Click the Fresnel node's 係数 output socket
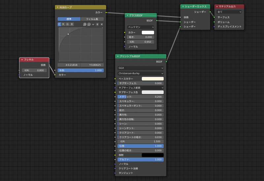Screen dimensions: 264x181 [49, 65]
